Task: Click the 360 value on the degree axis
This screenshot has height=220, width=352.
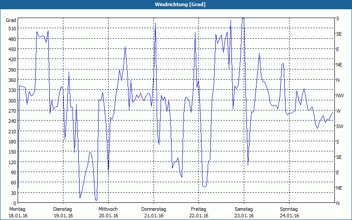Action: point(12,80)
